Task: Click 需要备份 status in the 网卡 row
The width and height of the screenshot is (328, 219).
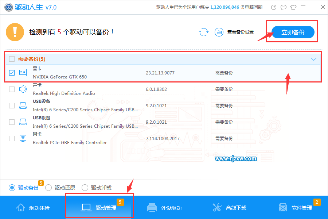Action: pos(224,138)
